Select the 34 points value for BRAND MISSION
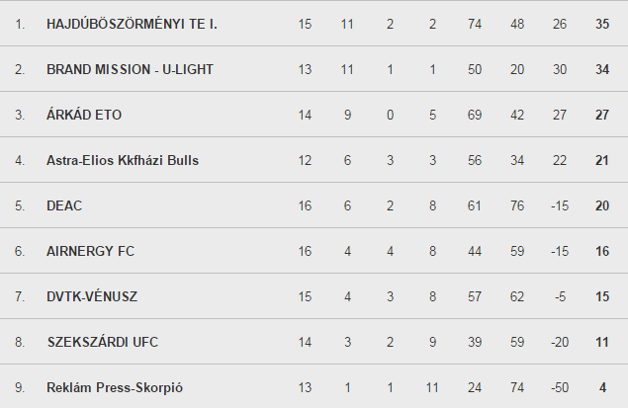628x408 pixels. click(602, 69)
